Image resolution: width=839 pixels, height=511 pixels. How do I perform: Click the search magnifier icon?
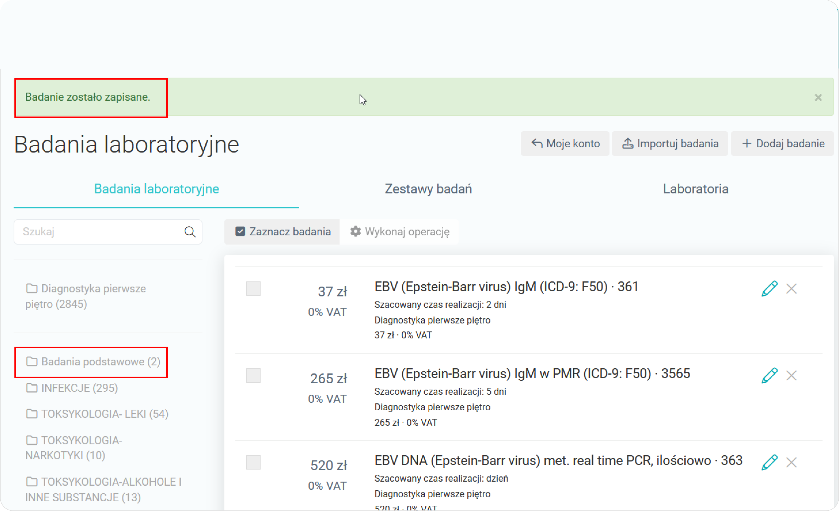pos(190,232)
